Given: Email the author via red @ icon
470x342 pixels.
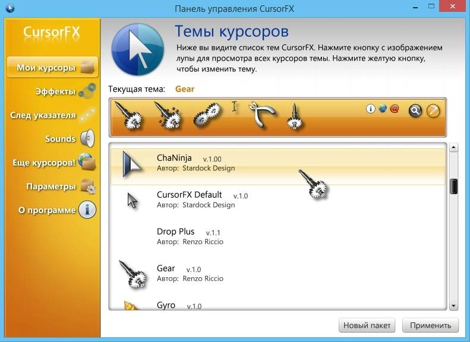Looking at the screenshot, I should pyautogui.click(x=395, y=109).
